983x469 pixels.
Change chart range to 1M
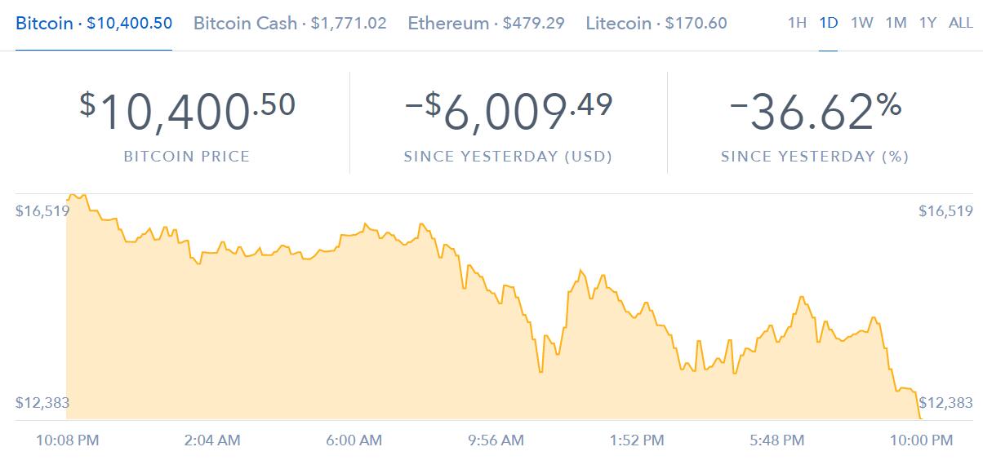[896, 23]
